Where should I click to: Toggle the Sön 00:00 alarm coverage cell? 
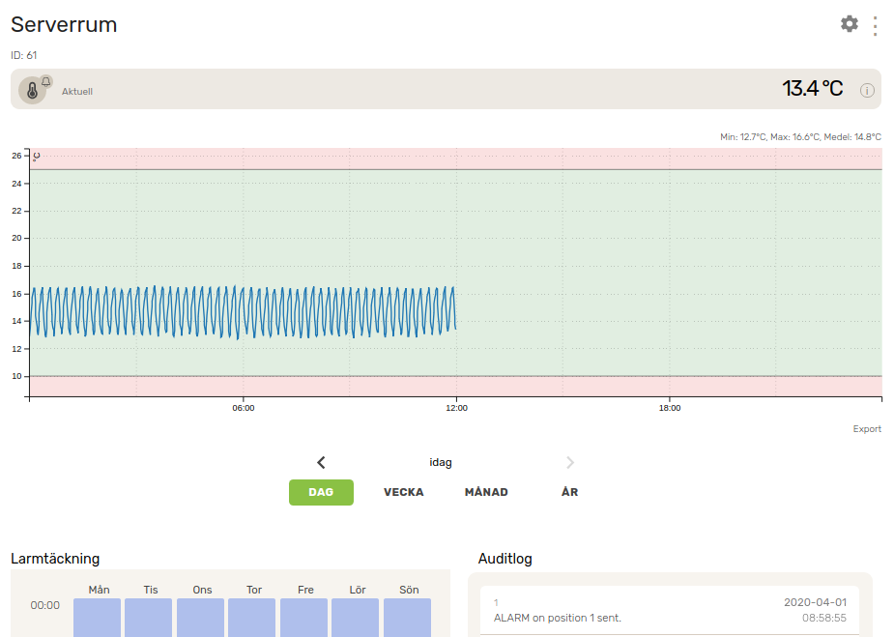pos(407,617)
